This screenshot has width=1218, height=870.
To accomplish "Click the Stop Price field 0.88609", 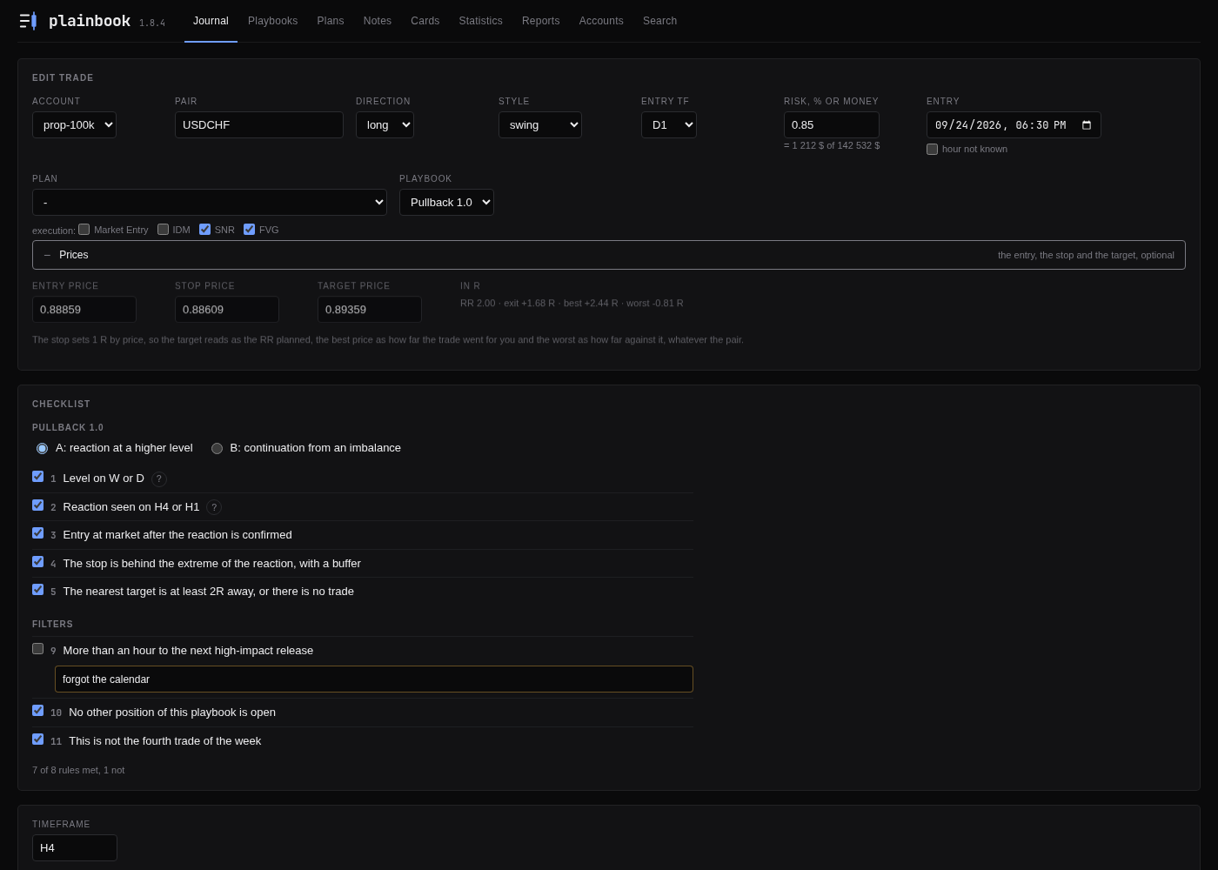I will [x=227, y=310].
